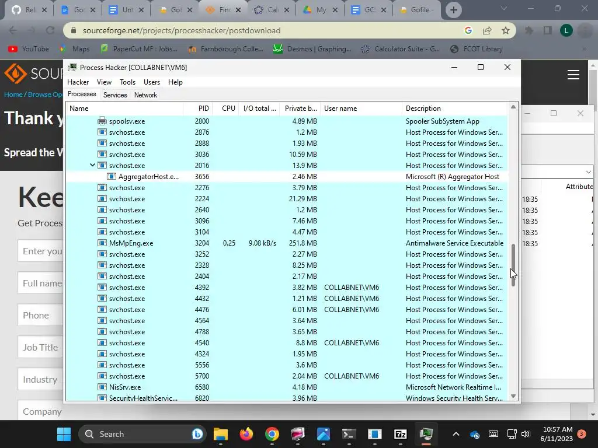Open a new Chrome tab
This screenshot has width=598, height=448.
(x=453, y=10)
